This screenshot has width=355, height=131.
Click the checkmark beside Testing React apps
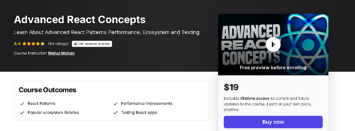tap(115, 112)
